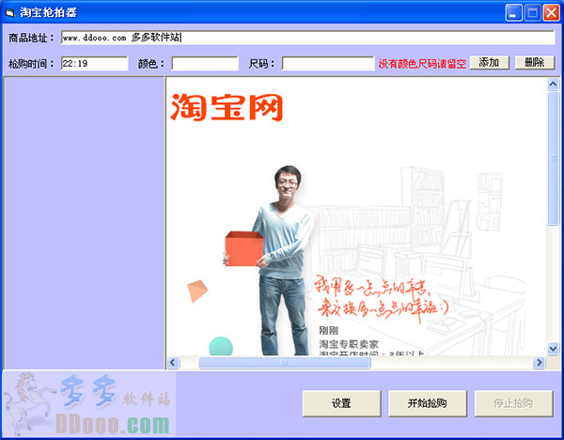Click the 添加 button
This screenshot has height=440, width=564.
click(490, 63)
